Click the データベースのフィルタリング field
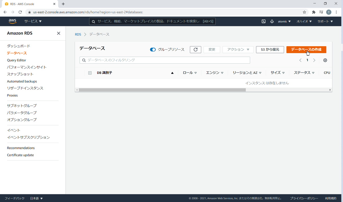Viewport: 343px width, 202px height. point(165,60)
